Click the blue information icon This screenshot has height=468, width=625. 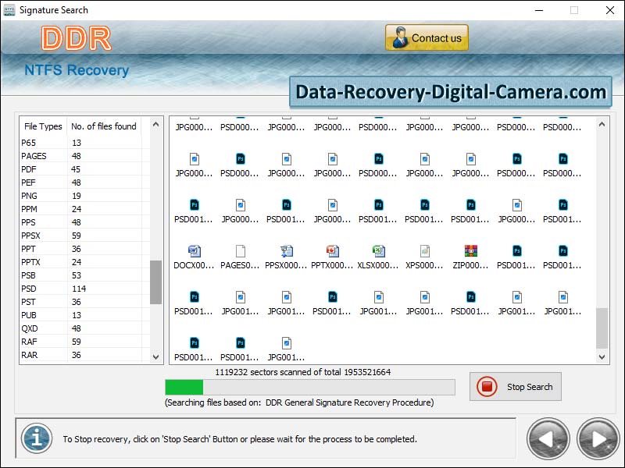(36, 438)
